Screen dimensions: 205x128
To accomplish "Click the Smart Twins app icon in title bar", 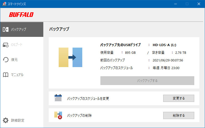I will [x=4, y=4].
